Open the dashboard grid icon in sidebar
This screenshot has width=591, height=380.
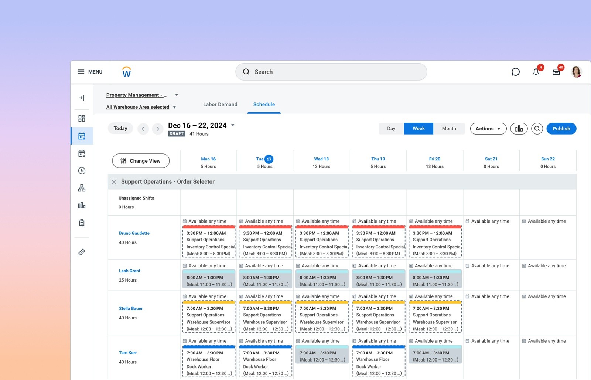pos(82,118)
